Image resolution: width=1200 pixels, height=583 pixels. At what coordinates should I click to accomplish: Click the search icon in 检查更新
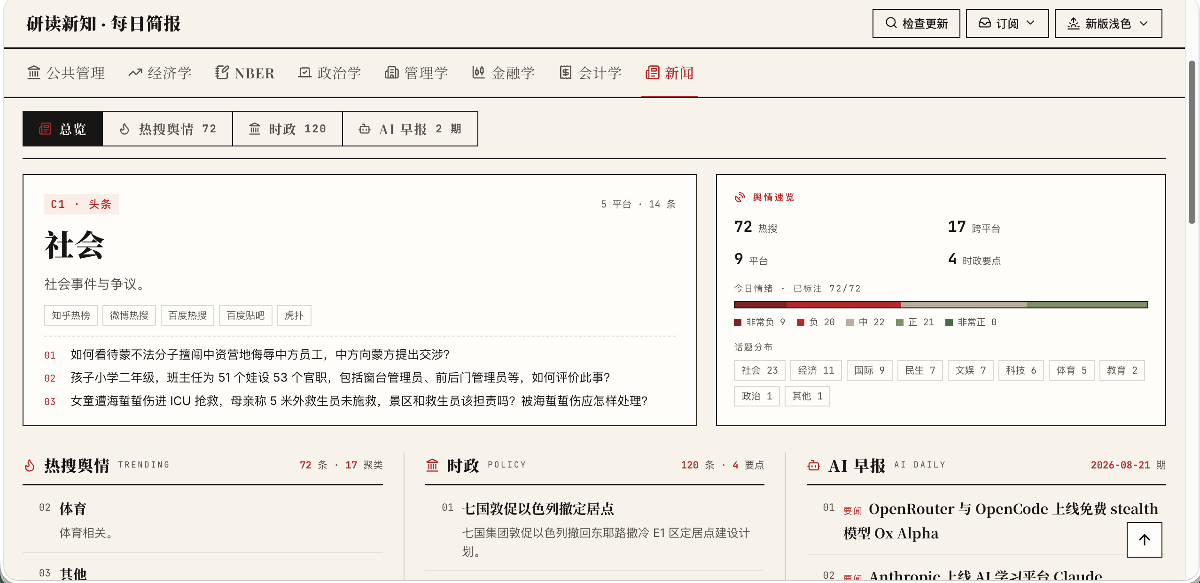[891, 23]
